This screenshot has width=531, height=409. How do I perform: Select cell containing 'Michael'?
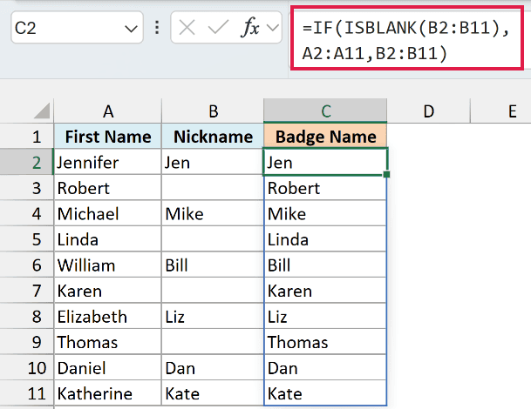tap(108, 213)
